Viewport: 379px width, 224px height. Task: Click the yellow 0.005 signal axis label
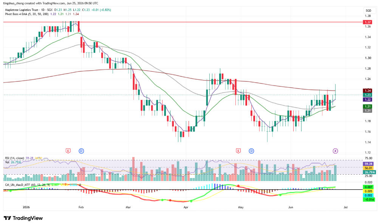click(x=368, y=191)
